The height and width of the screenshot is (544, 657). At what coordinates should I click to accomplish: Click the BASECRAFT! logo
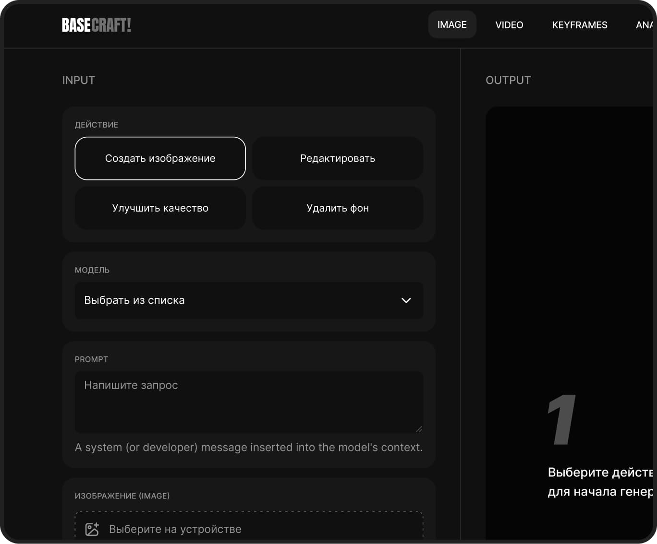(96, 25)
